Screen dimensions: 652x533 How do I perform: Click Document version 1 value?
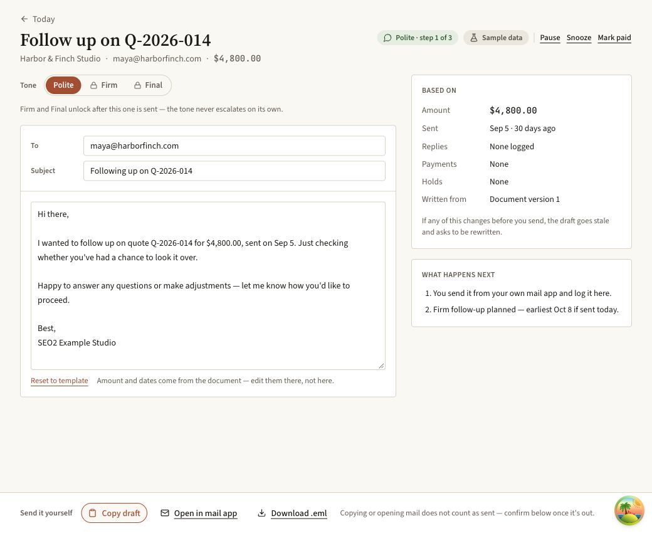[524, 199]
